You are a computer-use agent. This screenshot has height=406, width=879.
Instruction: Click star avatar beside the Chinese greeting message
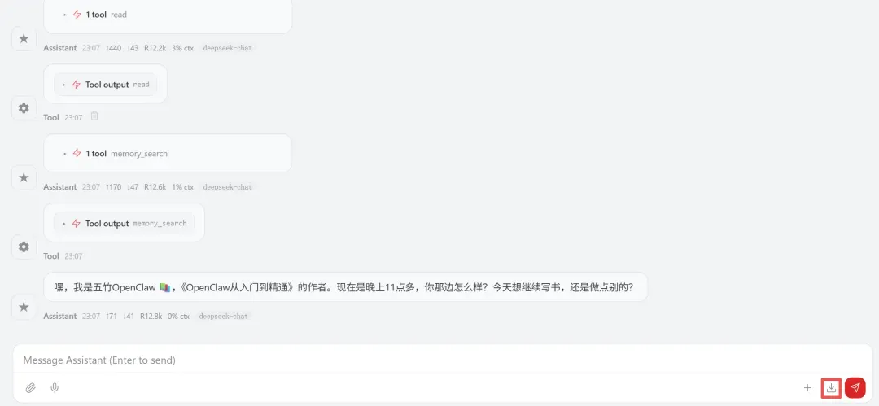click(x=24, y=307)
